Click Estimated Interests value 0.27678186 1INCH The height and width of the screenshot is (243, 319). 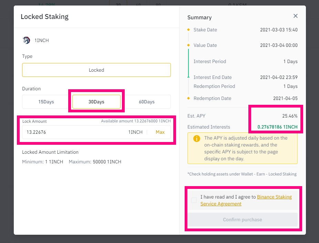click(278, 127)
